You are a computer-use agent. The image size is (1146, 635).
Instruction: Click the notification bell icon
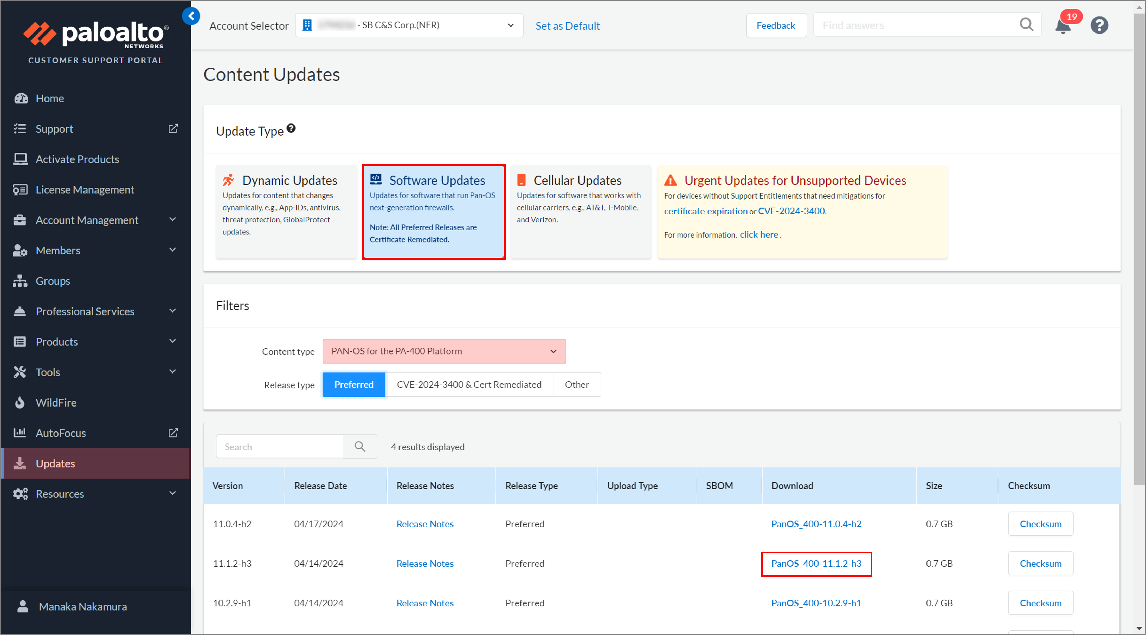(x=1063, y=26)
